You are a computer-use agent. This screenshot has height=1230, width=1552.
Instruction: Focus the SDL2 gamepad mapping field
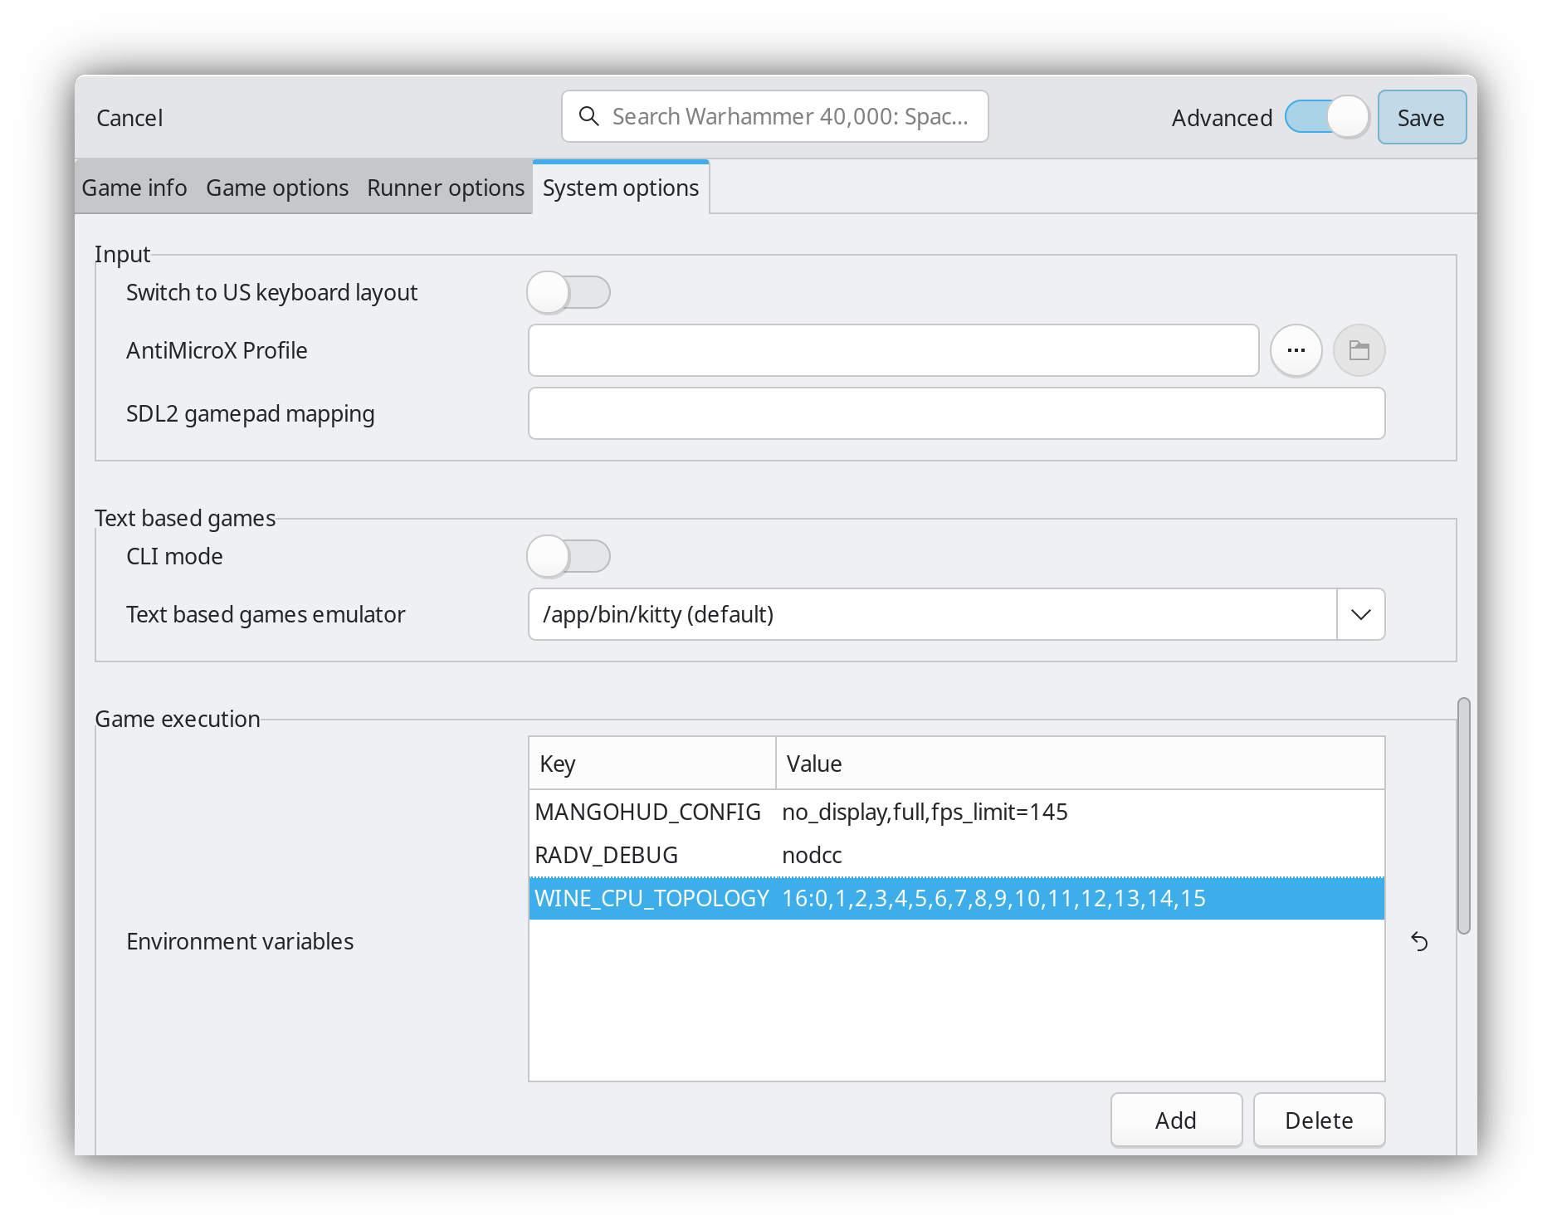coord(956,413)
